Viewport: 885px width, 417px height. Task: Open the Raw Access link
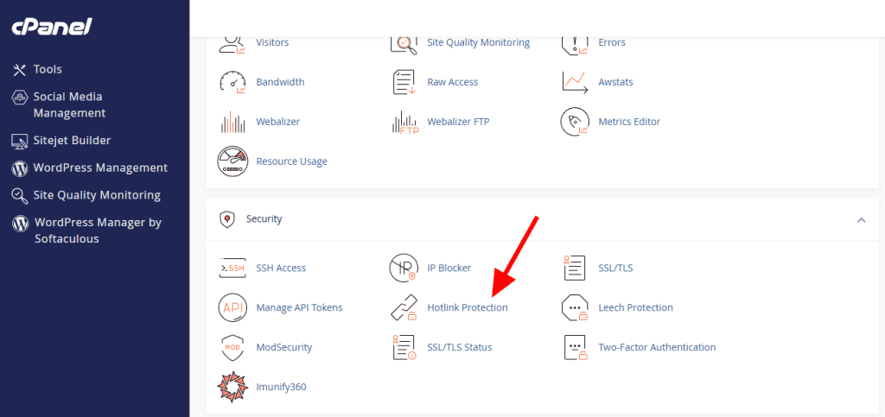[452, 83]
